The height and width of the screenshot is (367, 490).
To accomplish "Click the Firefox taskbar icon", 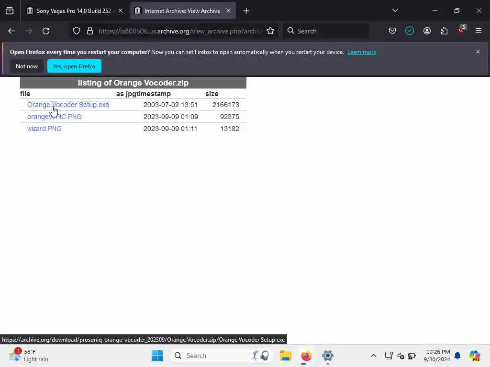I will (x=306, y=356).
